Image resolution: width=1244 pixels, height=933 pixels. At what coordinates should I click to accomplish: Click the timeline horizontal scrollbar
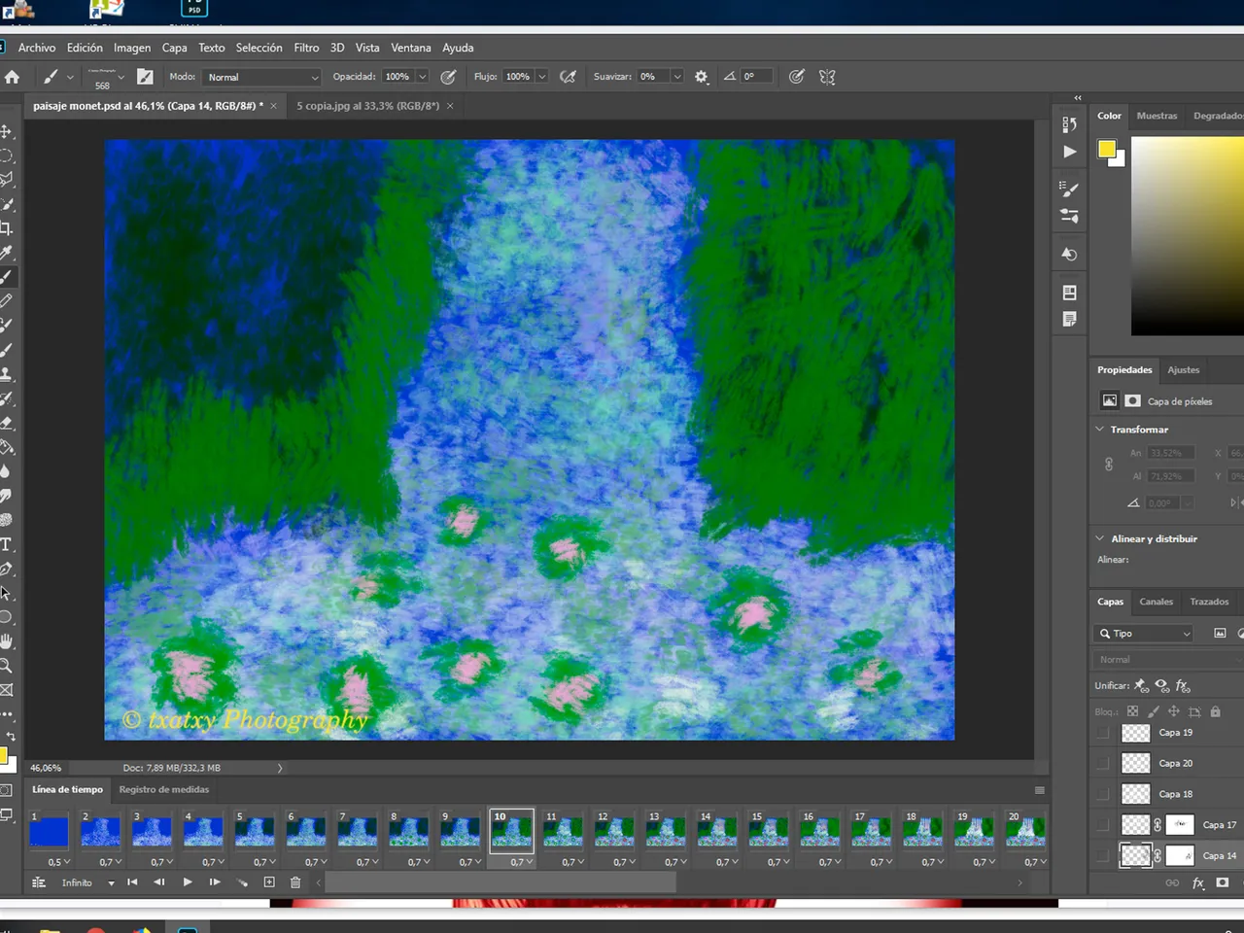[500, 882]
